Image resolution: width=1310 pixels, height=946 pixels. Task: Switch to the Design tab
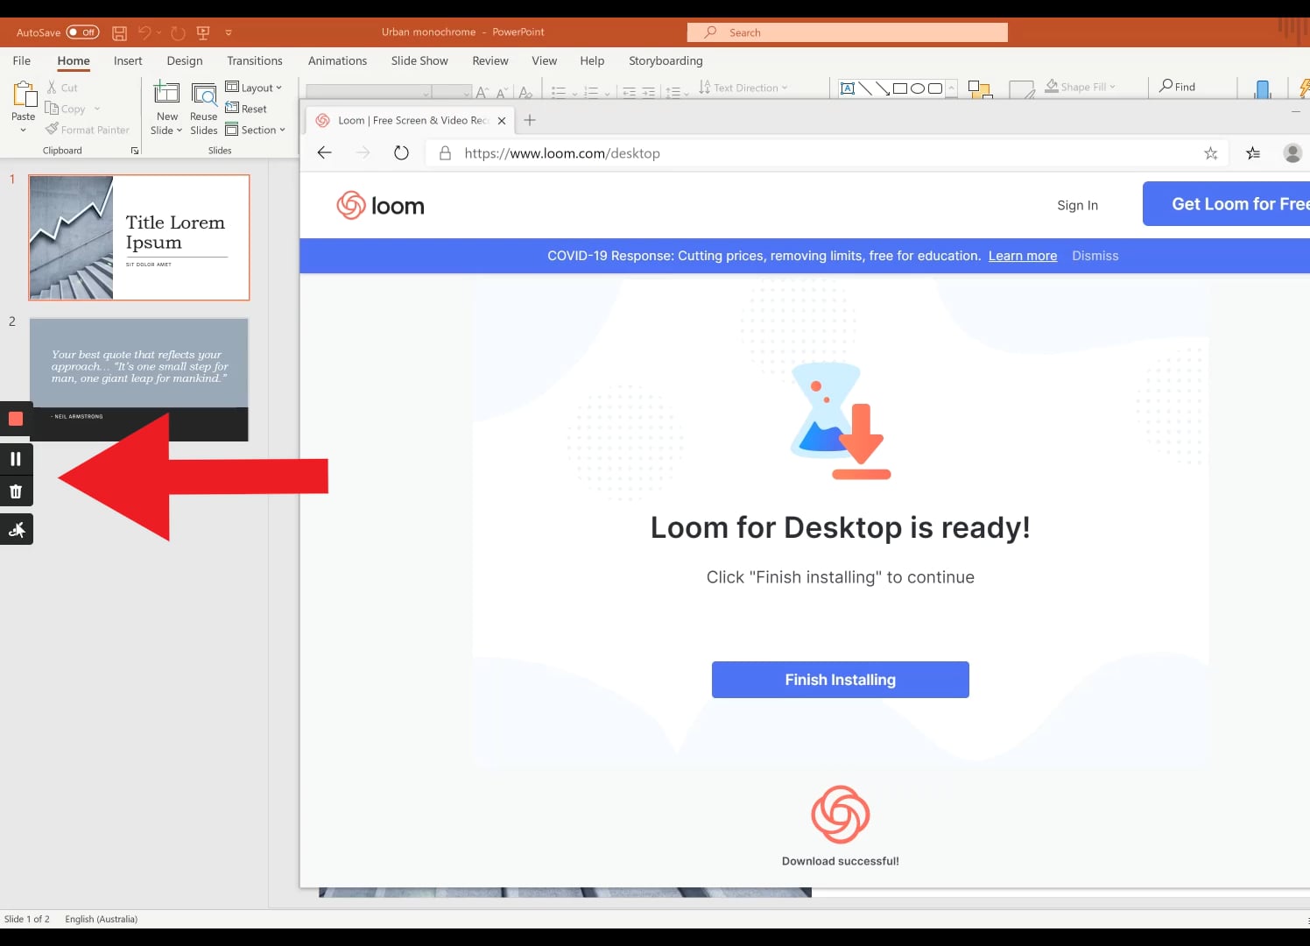click(x=185, y=60)
